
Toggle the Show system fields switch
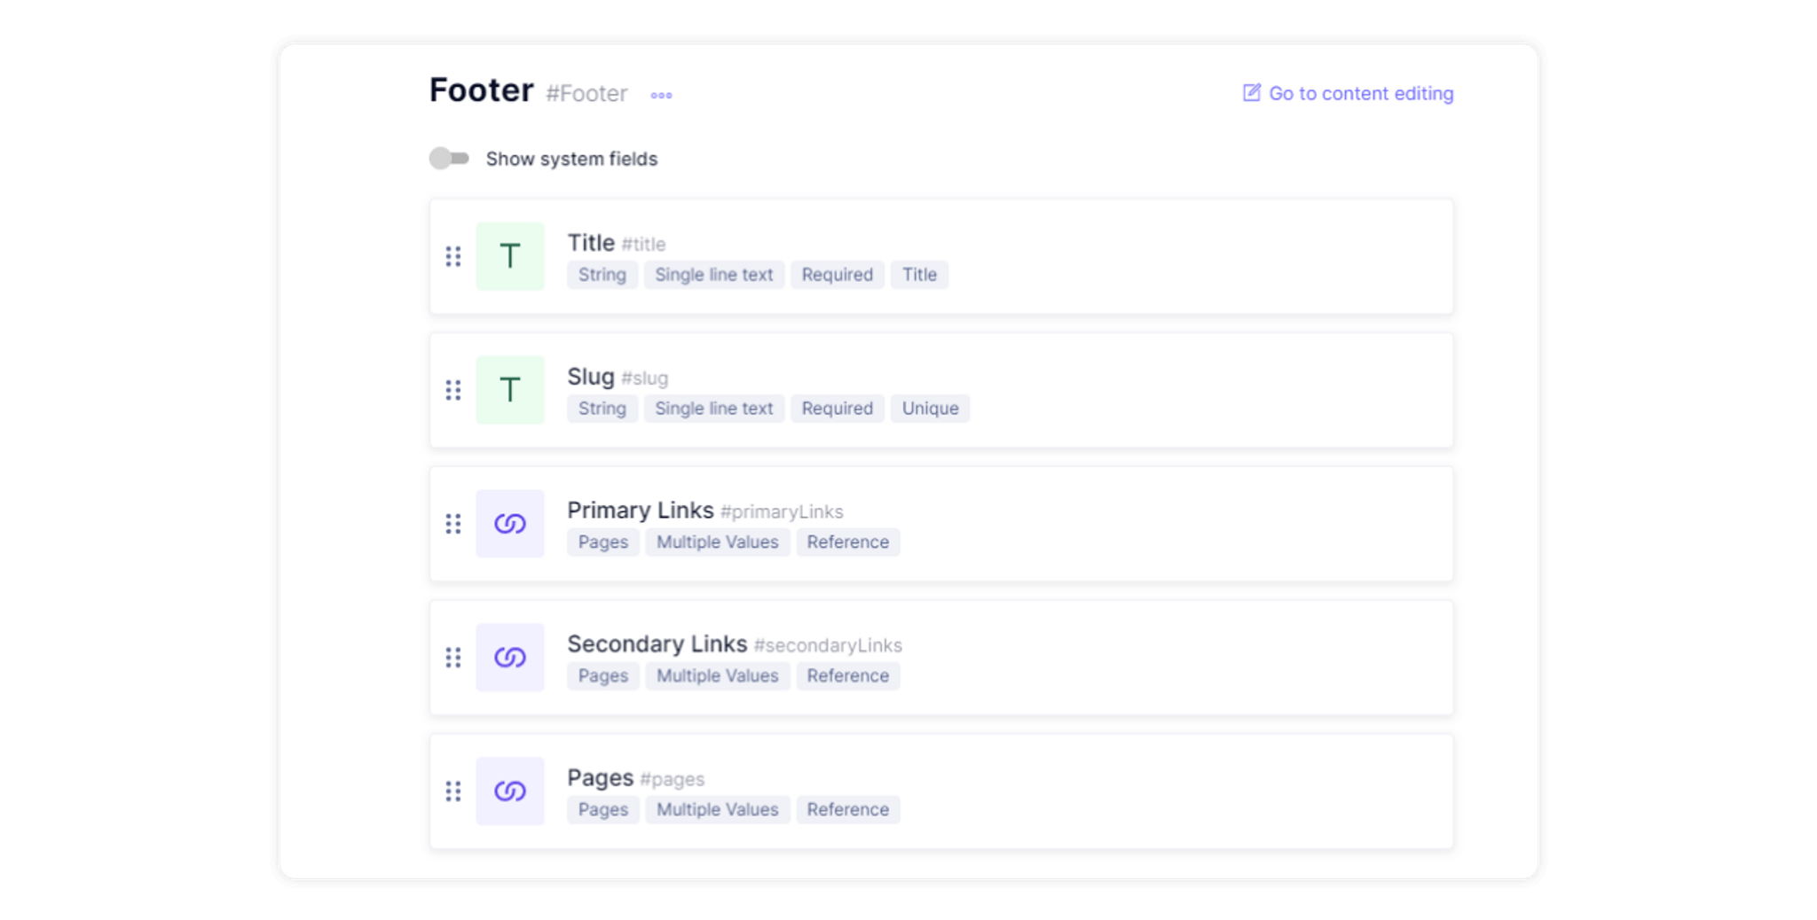coord(449,159)
